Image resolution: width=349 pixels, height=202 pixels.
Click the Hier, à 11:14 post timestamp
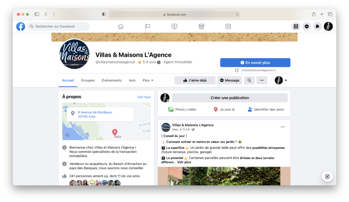coord(181,129)
